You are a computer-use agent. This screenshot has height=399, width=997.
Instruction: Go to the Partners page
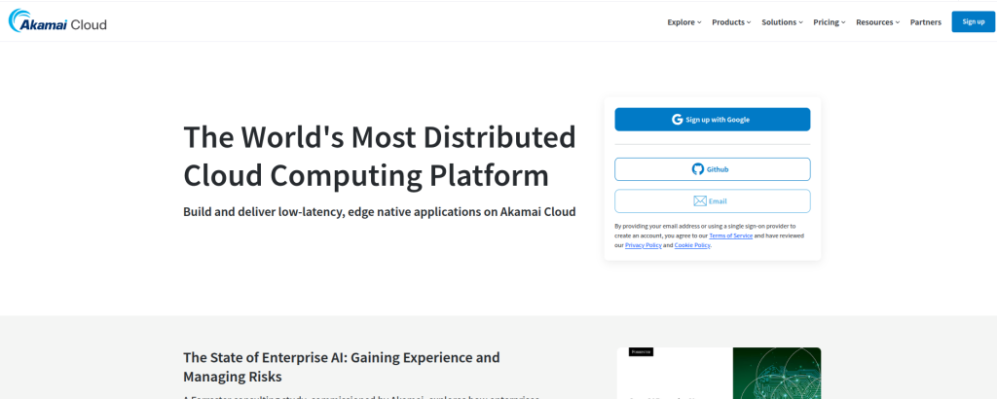point(925,22)
